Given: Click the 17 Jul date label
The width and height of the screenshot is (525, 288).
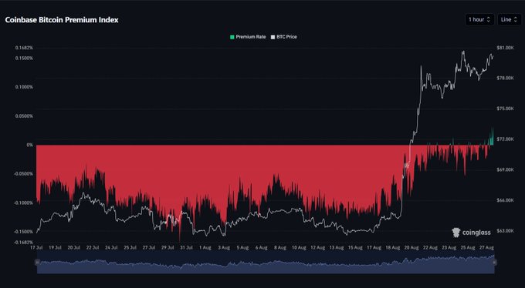Looking at the screenshot, I should click(36, 248).
